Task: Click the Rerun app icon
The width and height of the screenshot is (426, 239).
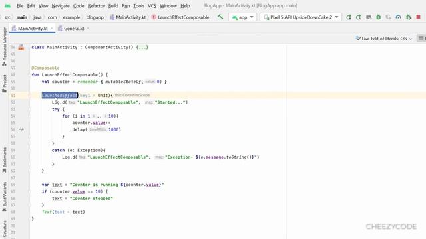Action: click(x=349, y=17)
